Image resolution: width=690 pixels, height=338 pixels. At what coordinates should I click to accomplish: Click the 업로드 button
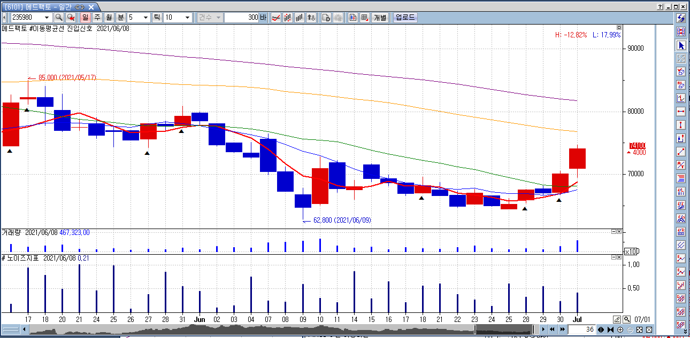[x=404, y=18]
